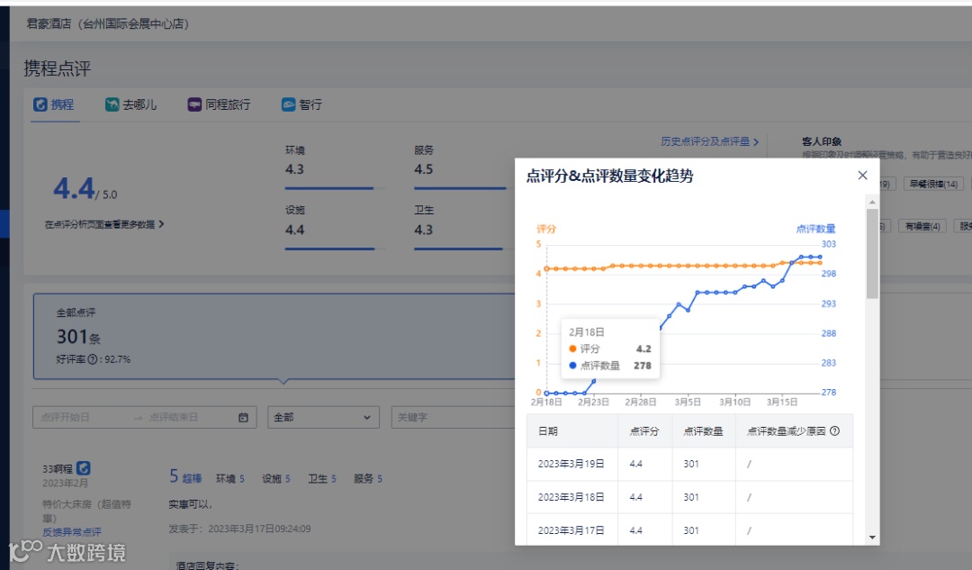Expand the 全部 filter dropdown
Screen dimensions: 972x570
[322, 418]
